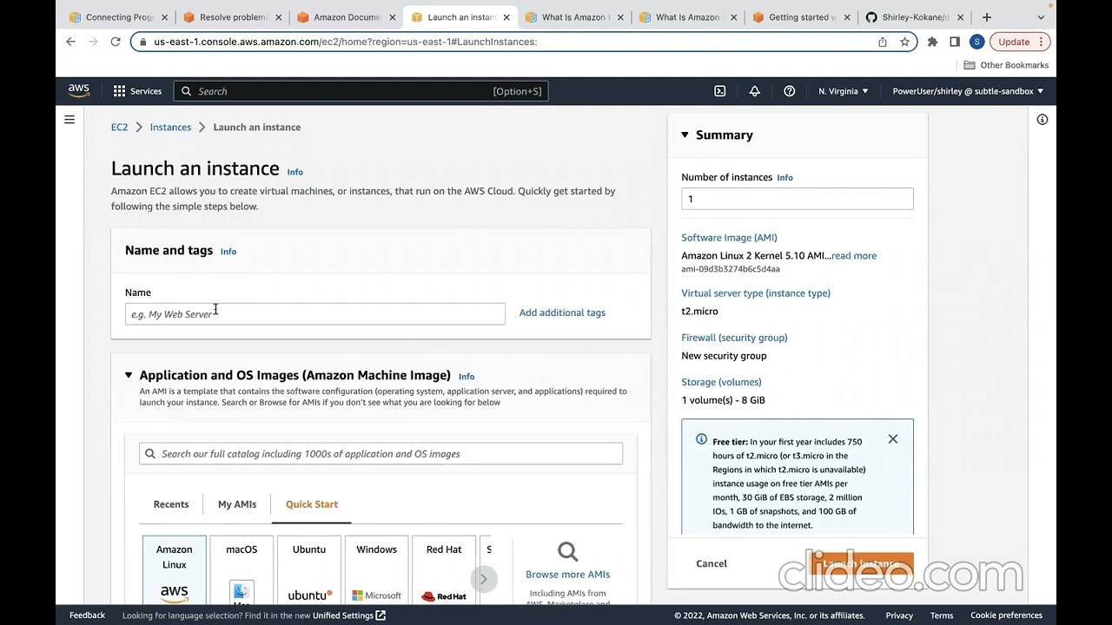
Task: Open Cookie preferences in footer
Action: [1006, 615]
